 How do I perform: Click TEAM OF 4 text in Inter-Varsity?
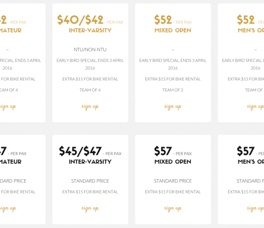90,90
